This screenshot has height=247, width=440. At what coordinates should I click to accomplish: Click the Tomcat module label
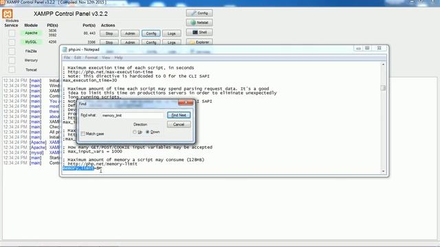point(31,70)
